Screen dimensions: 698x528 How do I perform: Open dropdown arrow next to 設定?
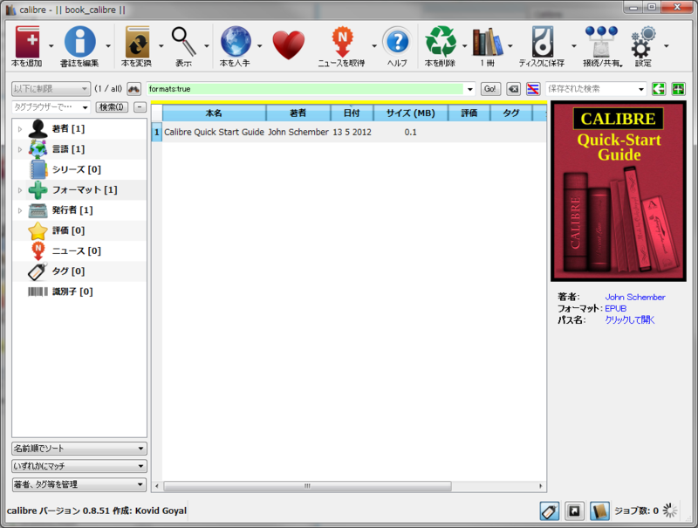pos(666,46)
